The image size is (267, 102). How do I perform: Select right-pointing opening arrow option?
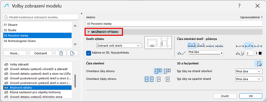[x=158, y=79]
